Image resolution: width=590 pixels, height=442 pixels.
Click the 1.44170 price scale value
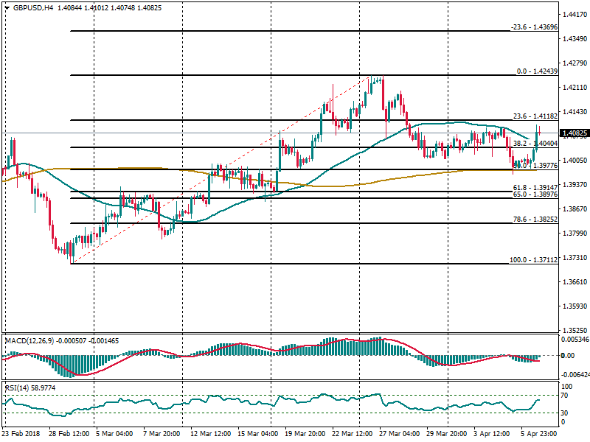coord(573,15)
